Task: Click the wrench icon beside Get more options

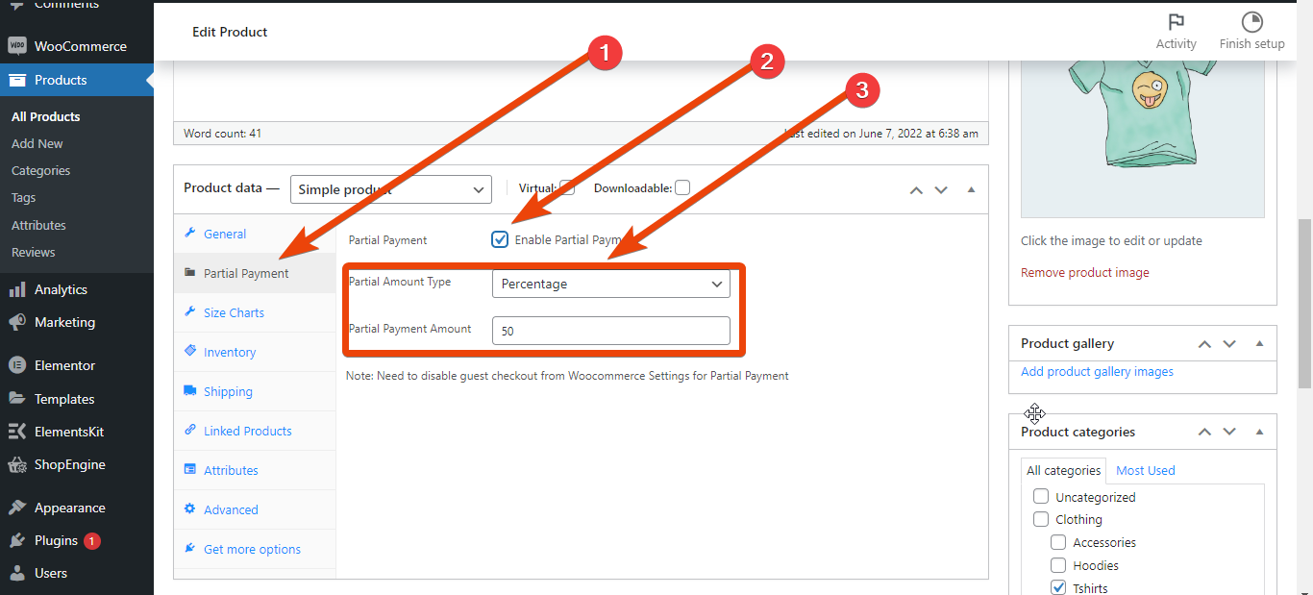Action: point(190,549)
